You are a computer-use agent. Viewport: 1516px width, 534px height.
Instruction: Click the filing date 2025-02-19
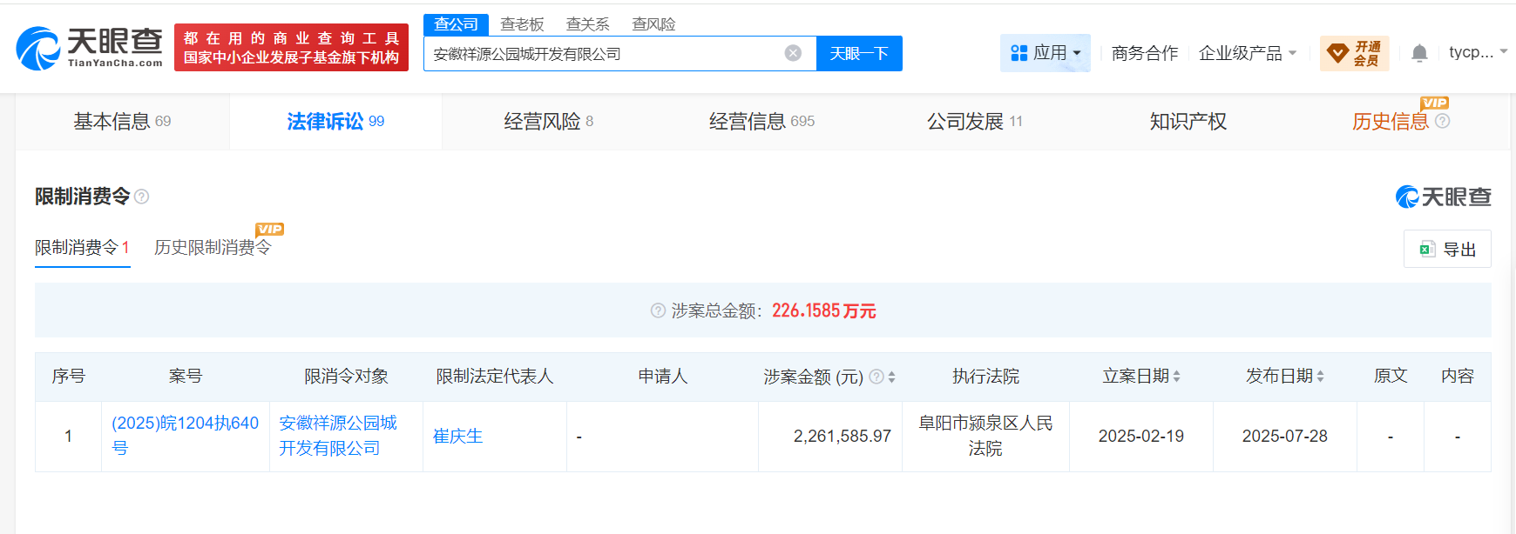tap(1140, 436)
